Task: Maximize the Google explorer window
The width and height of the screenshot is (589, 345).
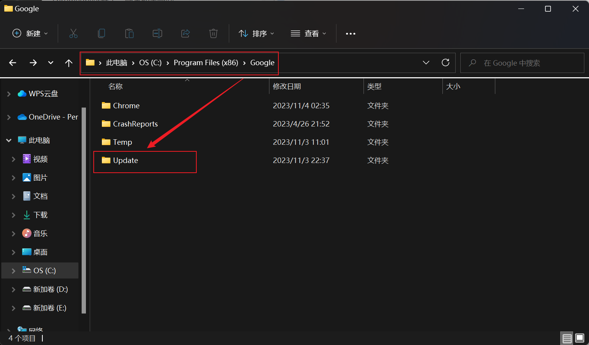Action: 548,9
